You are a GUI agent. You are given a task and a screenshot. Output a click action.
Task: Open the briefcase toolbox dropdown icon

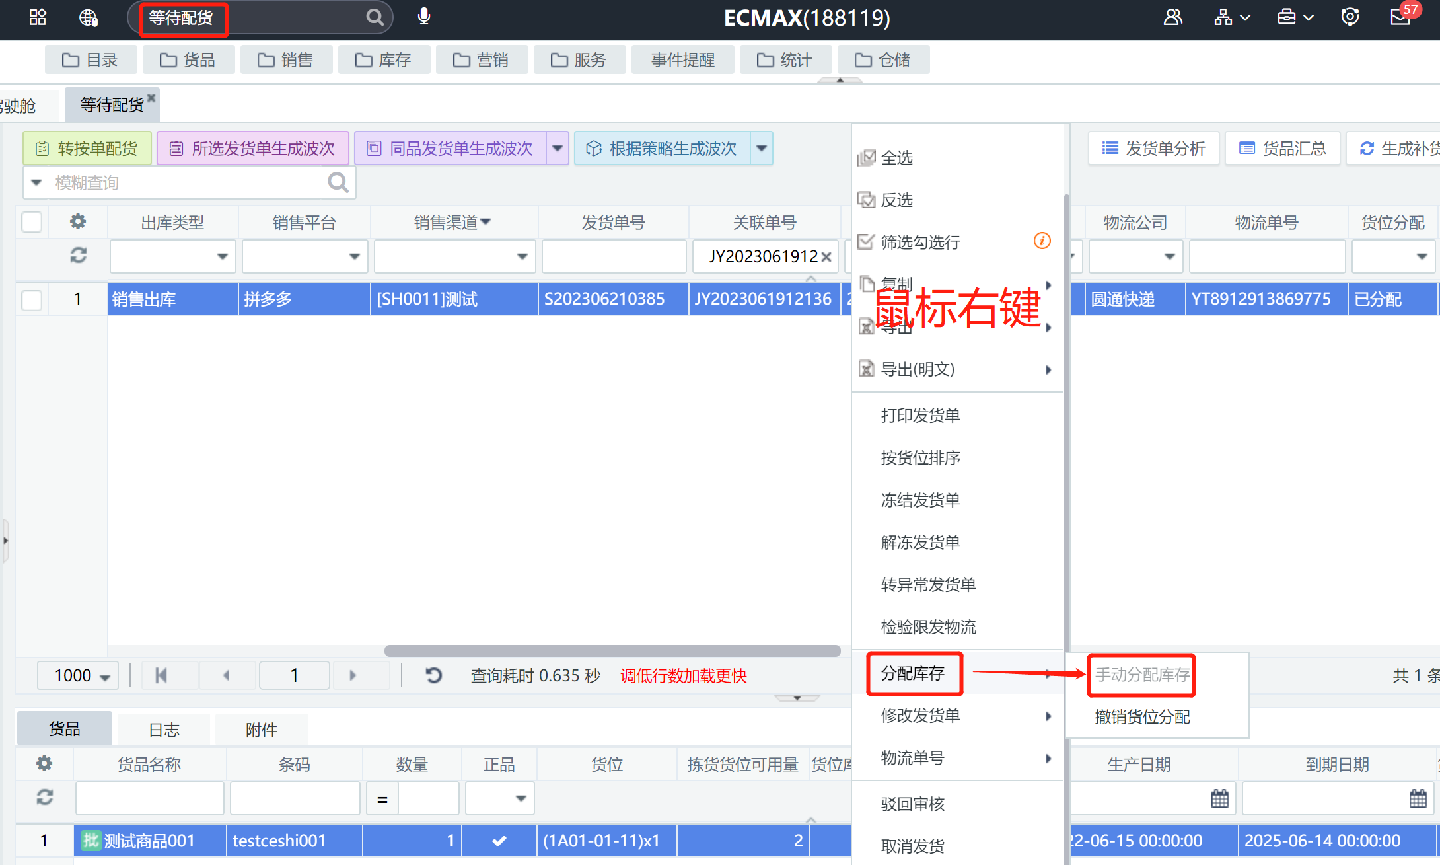1295,17
